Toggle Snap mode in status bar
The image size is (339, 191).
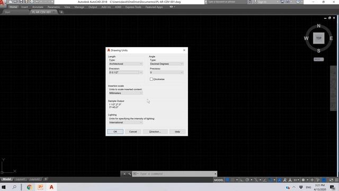tap(233, 180)
